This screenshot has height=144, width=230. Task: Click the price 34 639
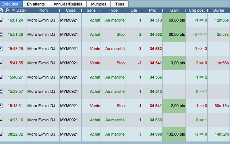[156, 120]
